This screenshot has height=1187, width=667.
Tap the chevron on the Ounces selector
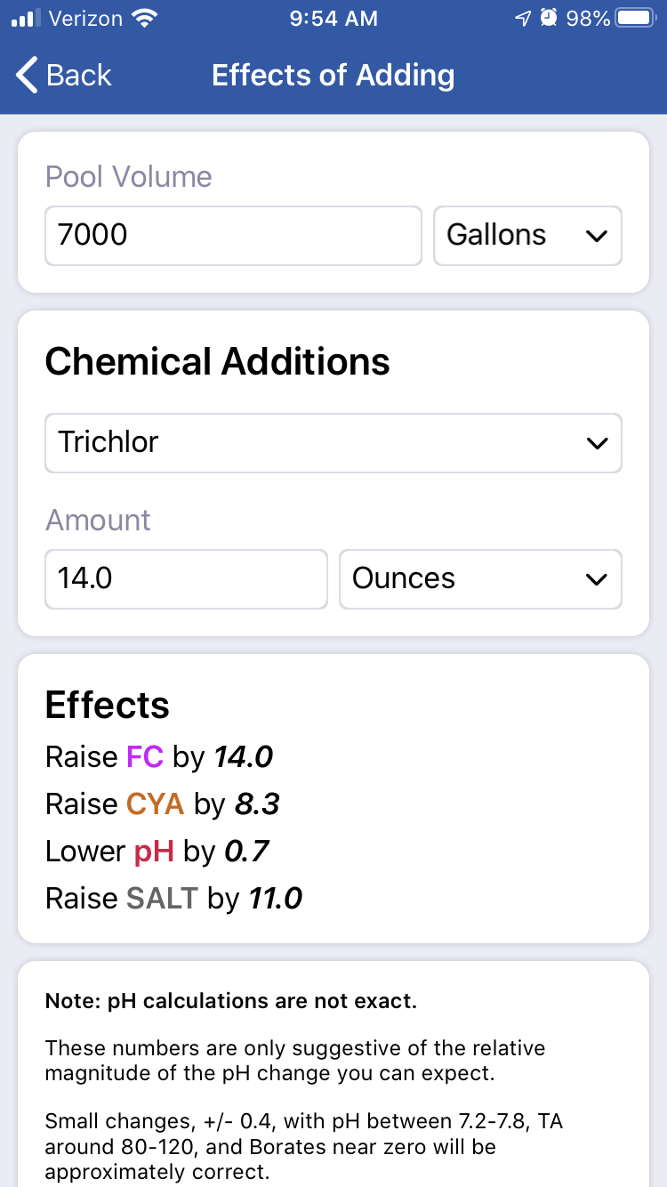[x=597, y=580]
